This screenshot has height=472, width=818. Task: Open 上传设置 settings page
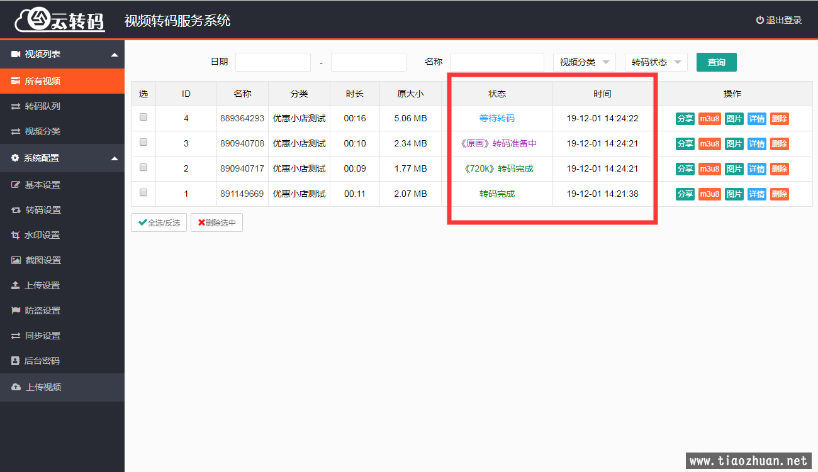click(x=62, y=285)
